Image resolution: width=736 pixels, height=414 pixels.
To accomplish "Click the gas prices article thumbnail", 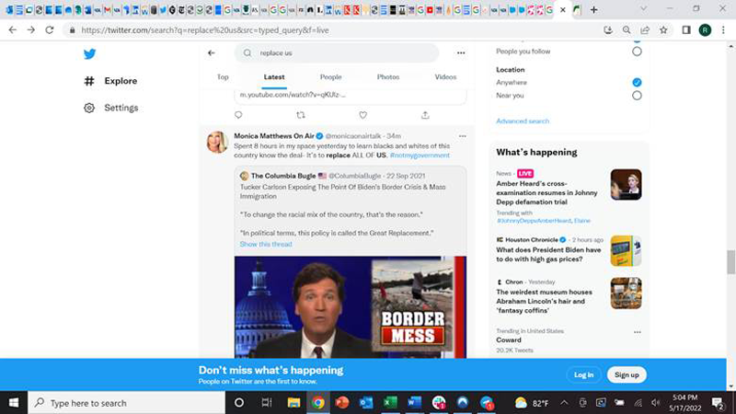I will pyautogui.click(x=627, y=251).
